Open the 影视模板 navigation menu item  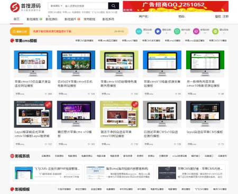(x=33, y=19)
